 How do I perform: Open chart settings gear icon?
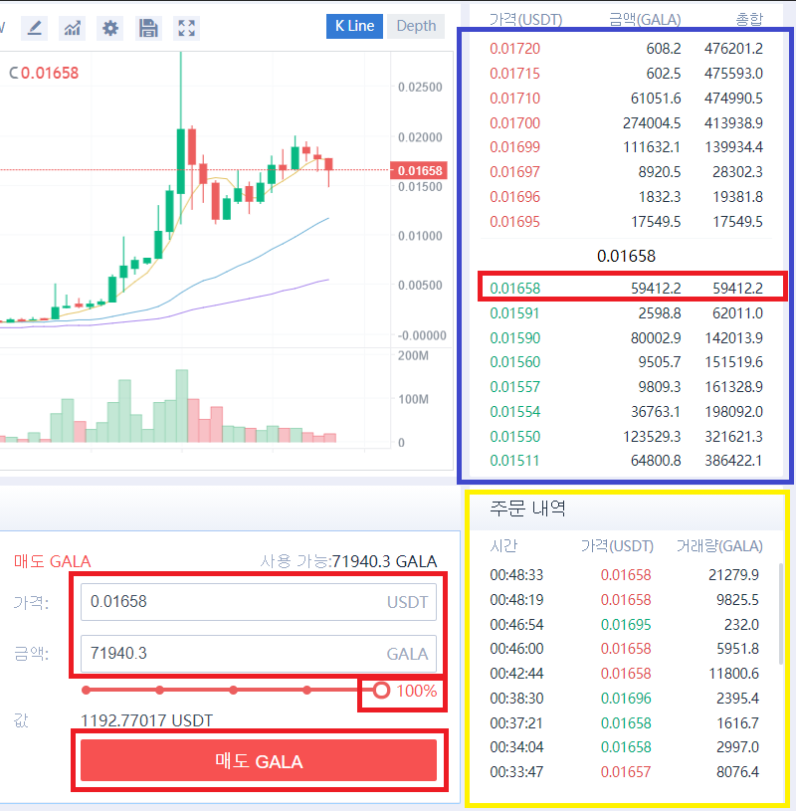pyautogui.click(x=109, y=28)
